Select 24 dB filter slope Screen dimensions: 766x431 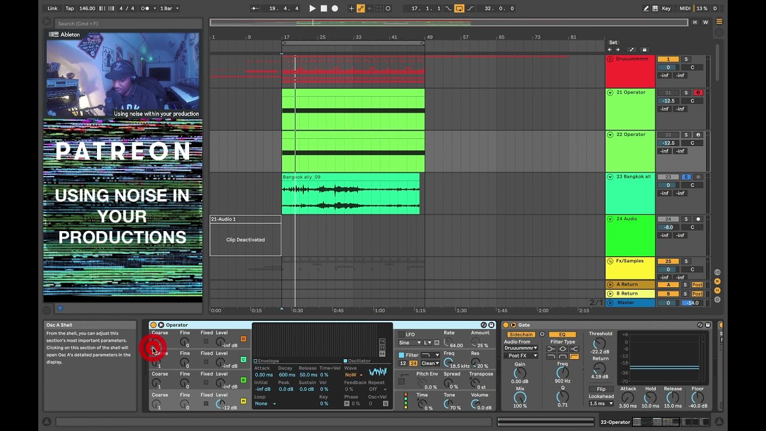[x=413, y=363]
